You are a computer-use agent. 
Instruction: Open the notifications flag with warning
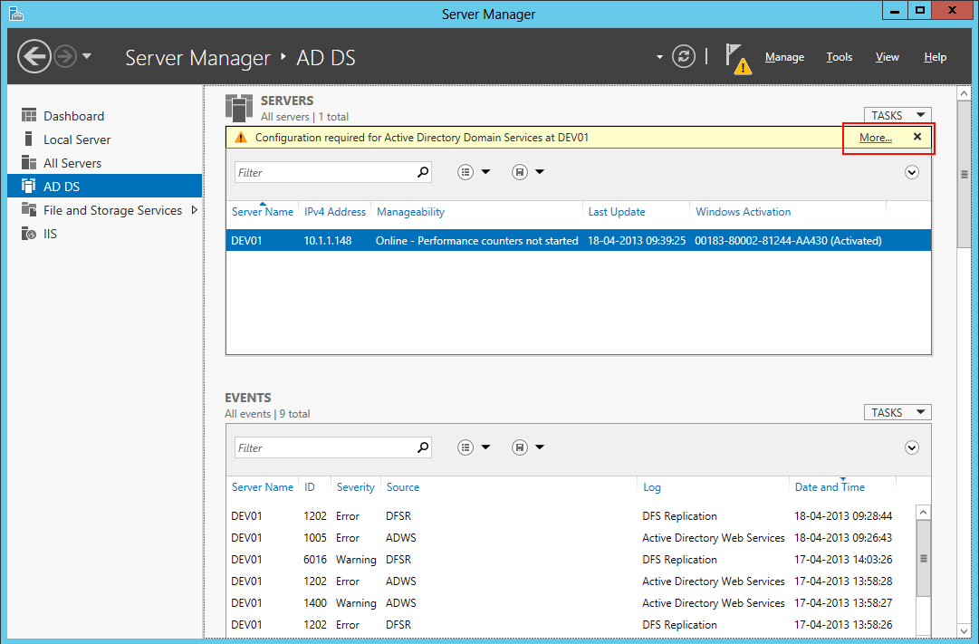(738, 58)
